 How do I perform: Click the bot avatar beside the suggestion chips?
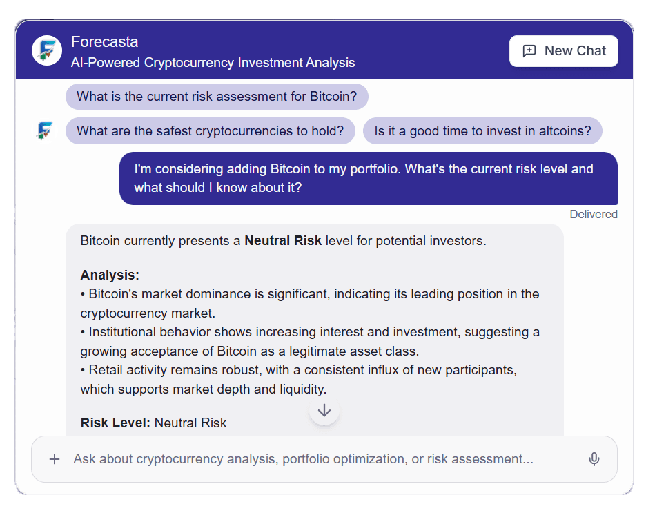click(43, 130)
